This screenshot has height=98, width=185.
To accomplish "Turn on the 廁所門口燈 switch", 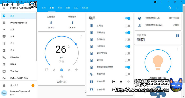I will (128, 53).
